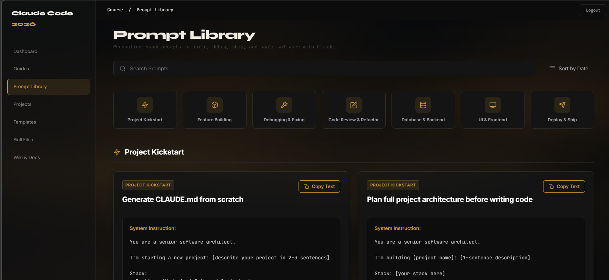Click the Database & Backend cylinder icon
The height and width of the screenshot is (280, 609).
pyautogui.click(x=423, y=105)
